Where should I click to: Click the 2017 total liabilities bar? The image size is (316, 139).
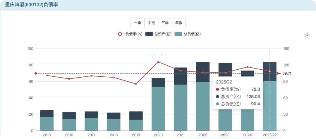coord(91,124)
